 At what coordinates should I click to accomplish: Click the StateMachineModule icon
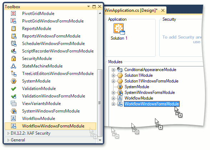pos(14,66)
